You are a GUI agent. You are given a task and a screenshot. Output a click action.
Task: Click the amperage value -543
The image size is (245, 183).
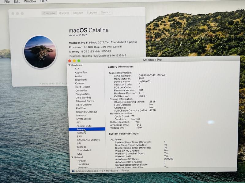[x=138, y=125]
